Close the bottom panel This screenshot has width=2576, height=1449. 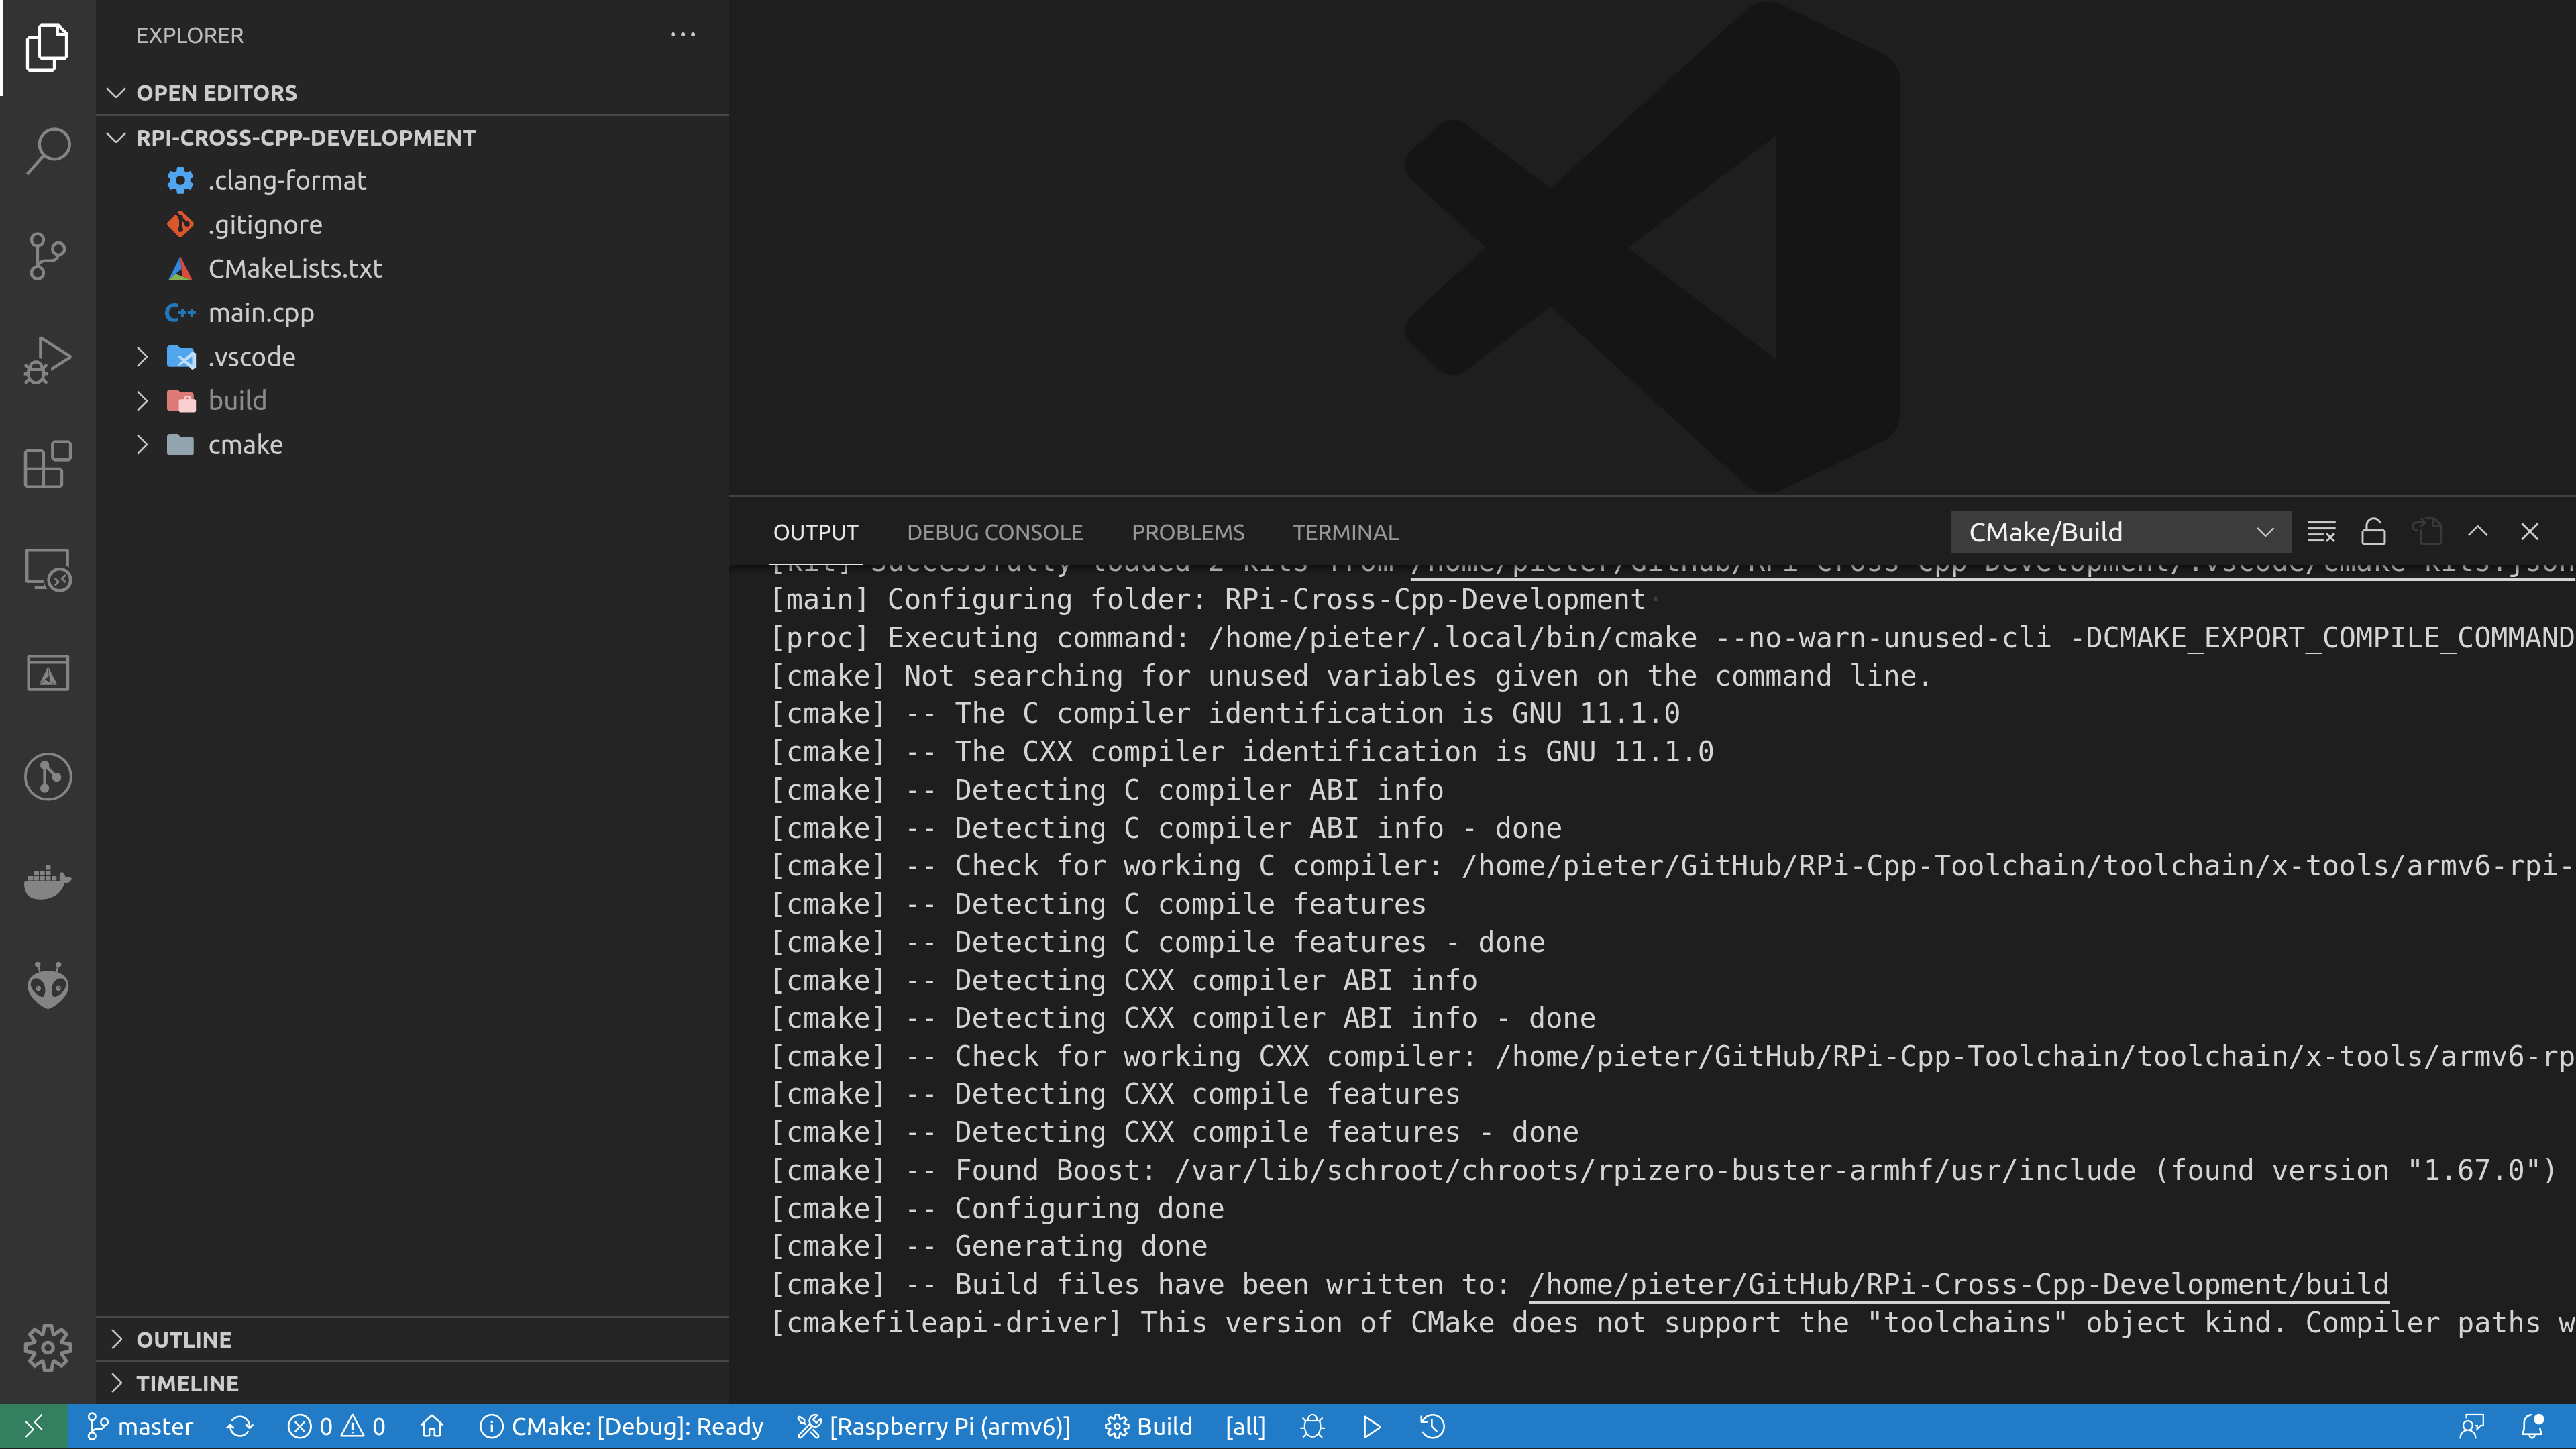[2530, 532]
